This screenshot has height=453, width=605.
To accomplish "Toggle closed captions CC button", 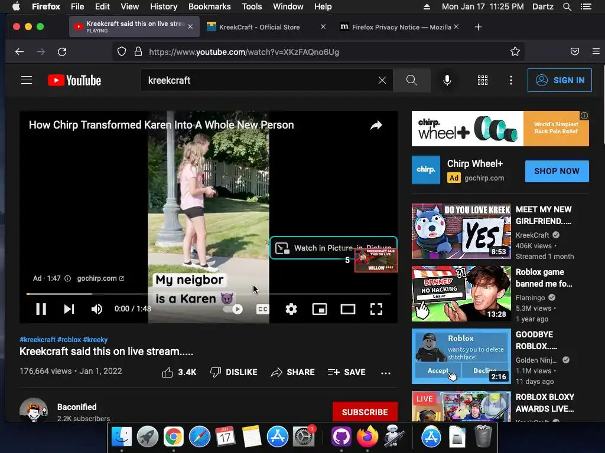I will coord(262,309).
